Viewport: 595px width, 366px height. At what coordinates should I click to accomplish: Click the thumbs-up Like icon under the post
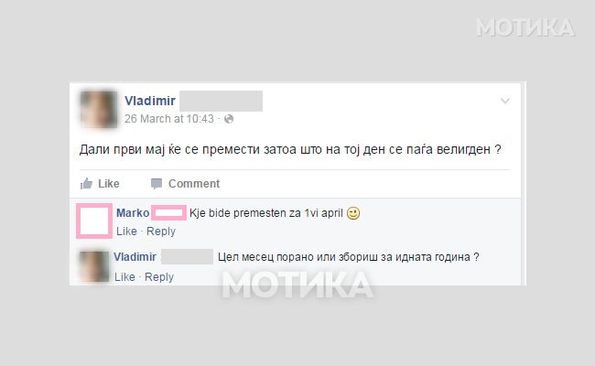[86, 184]
